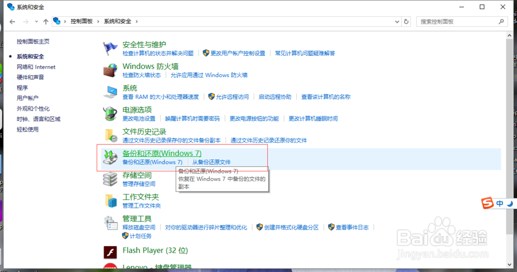Expand the chevron after 系统和安全 breadcrumb

[136, 21]
